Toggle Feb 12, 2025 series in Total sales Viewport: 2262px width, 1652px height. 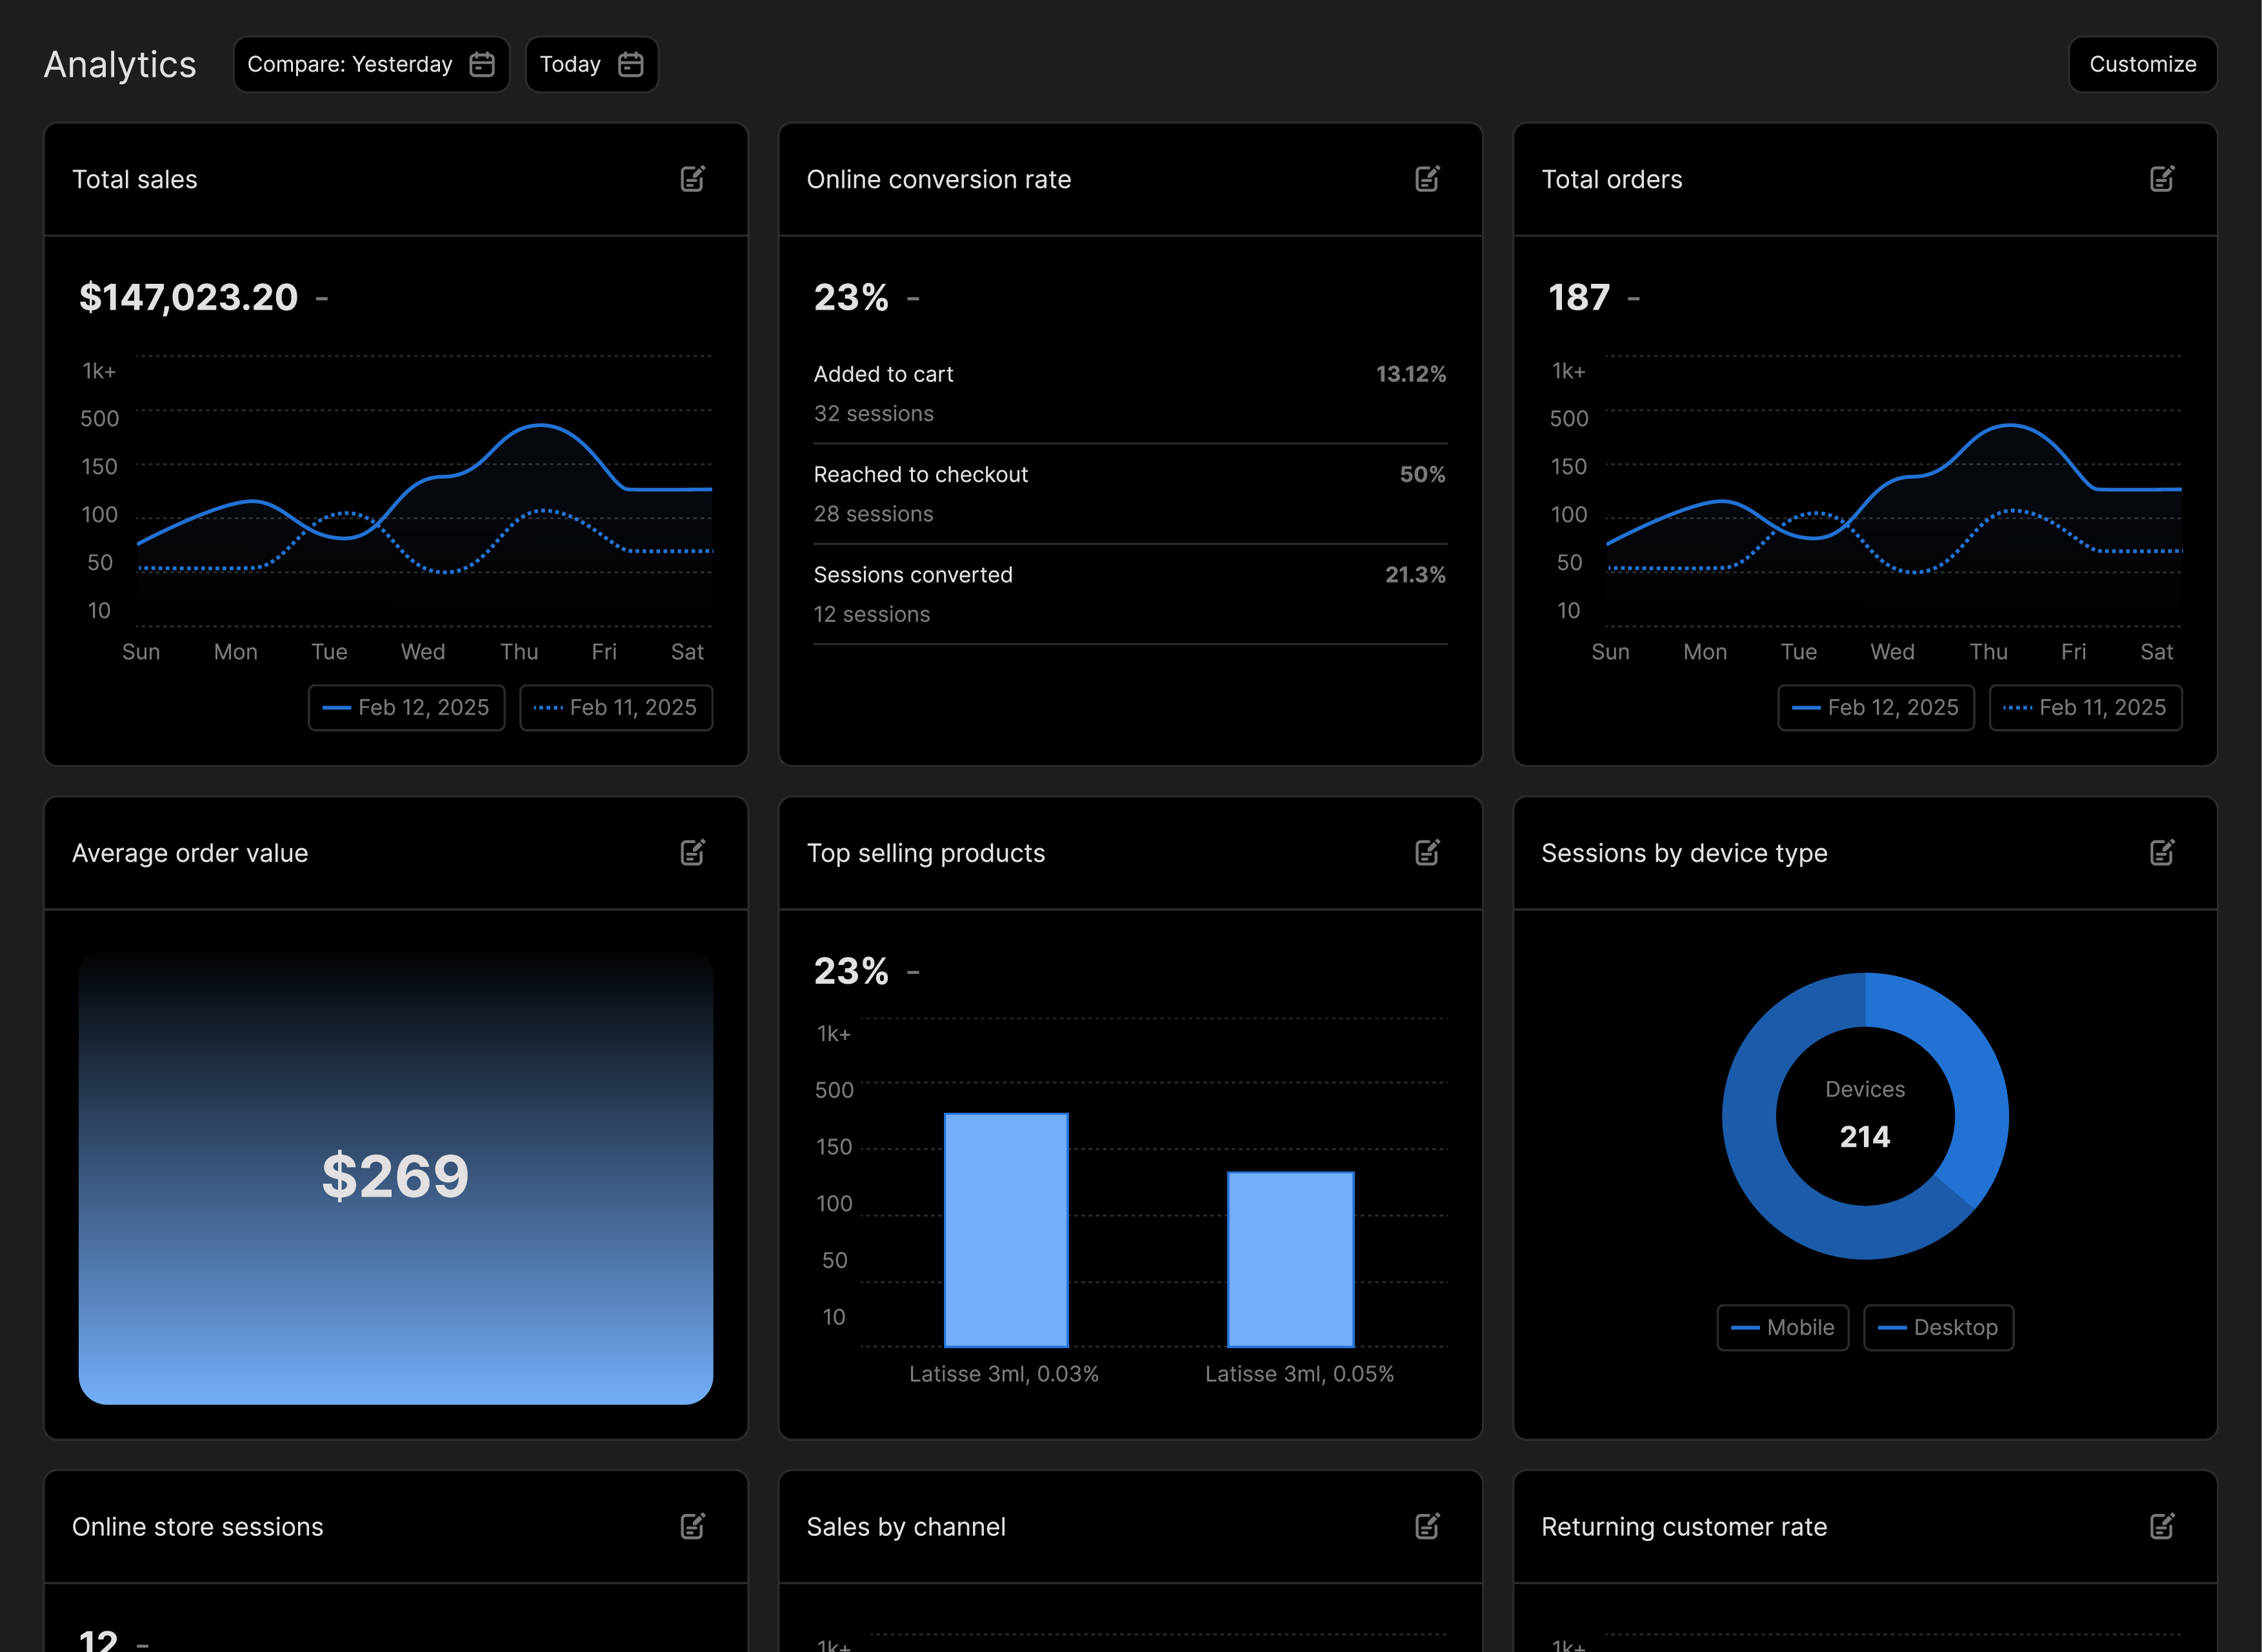[x=406, y=708]
